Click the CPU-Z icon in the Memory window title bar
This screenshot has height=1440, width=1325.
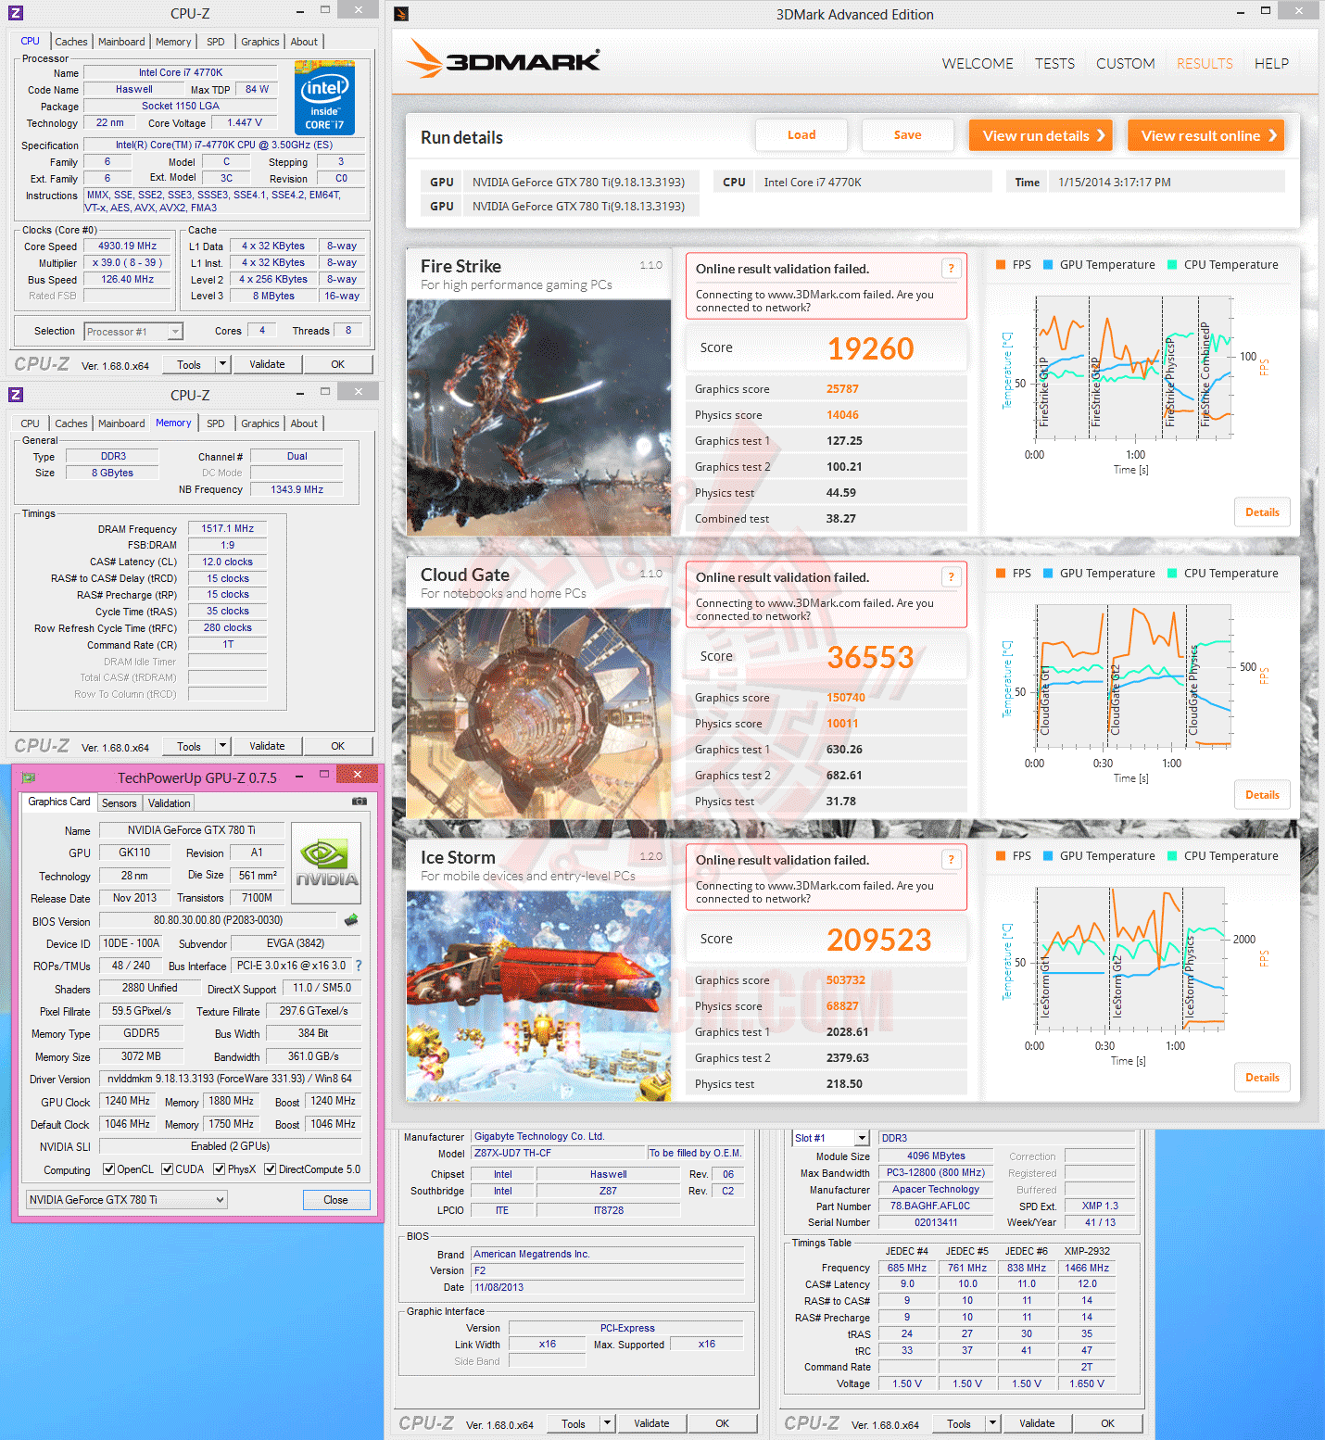tap(16, 395)
